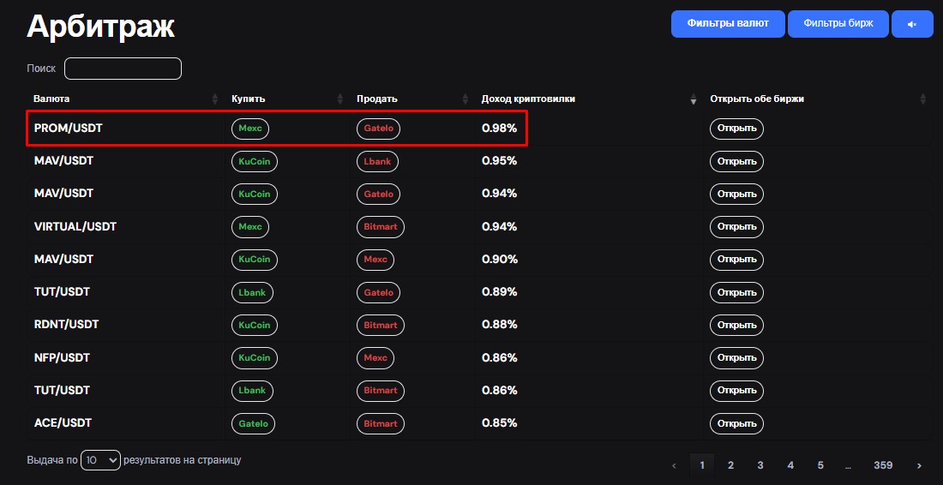Image resolution: width=943 pixels, height=485 pixels.
Task: Click Открыть in the NFP/USDT row
Action: [736, 358]
